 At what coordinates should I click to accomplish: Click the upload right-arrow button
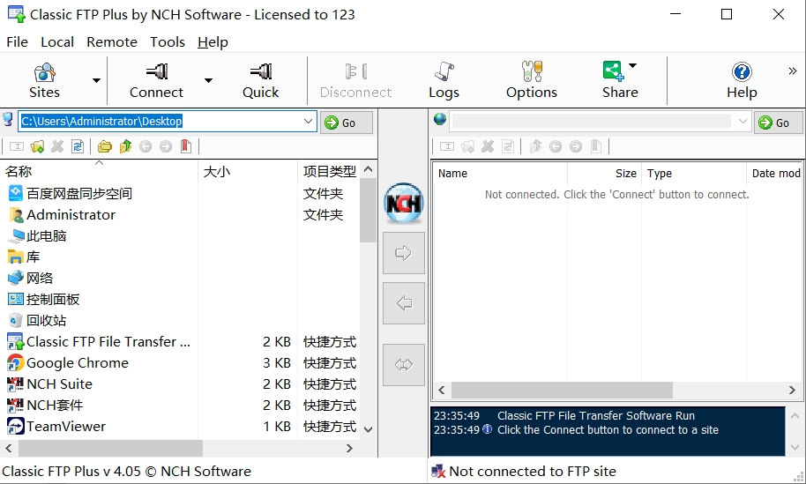404,253
